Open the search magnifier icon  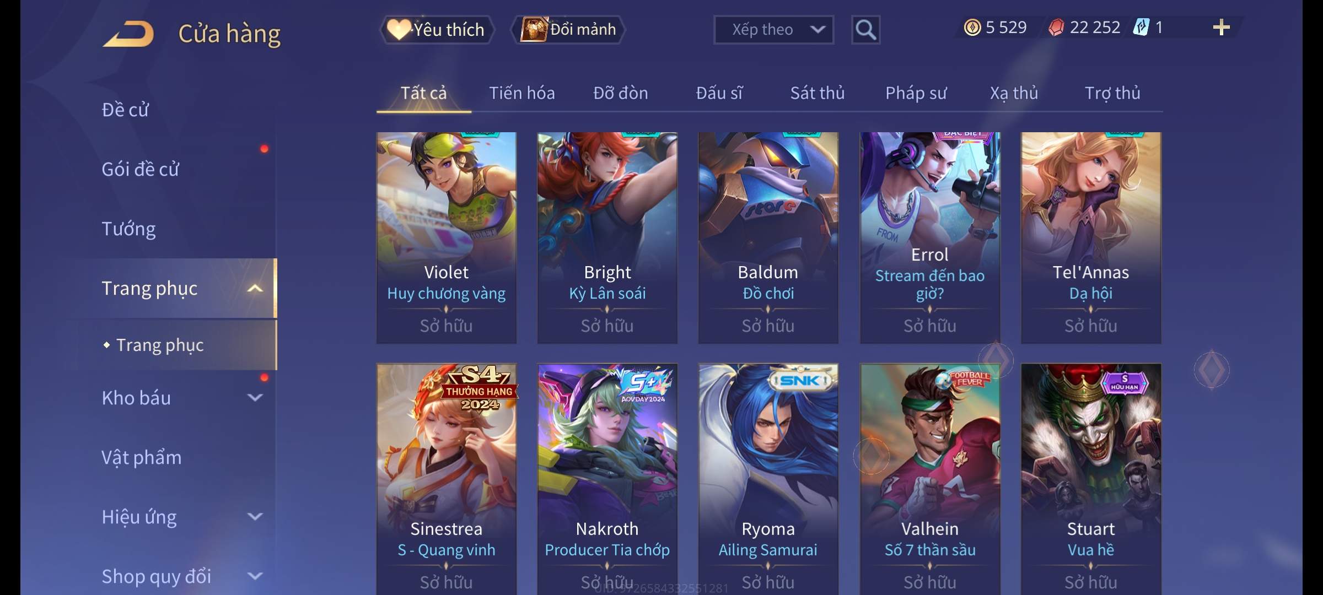point(865,30)
